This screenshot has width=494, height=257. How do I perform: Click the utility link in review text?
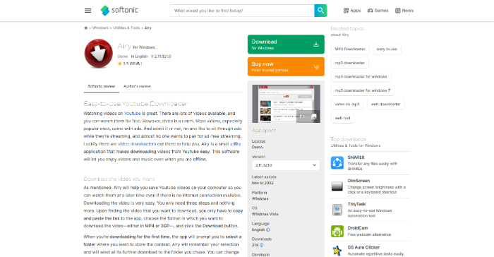(x=235, y=144)
